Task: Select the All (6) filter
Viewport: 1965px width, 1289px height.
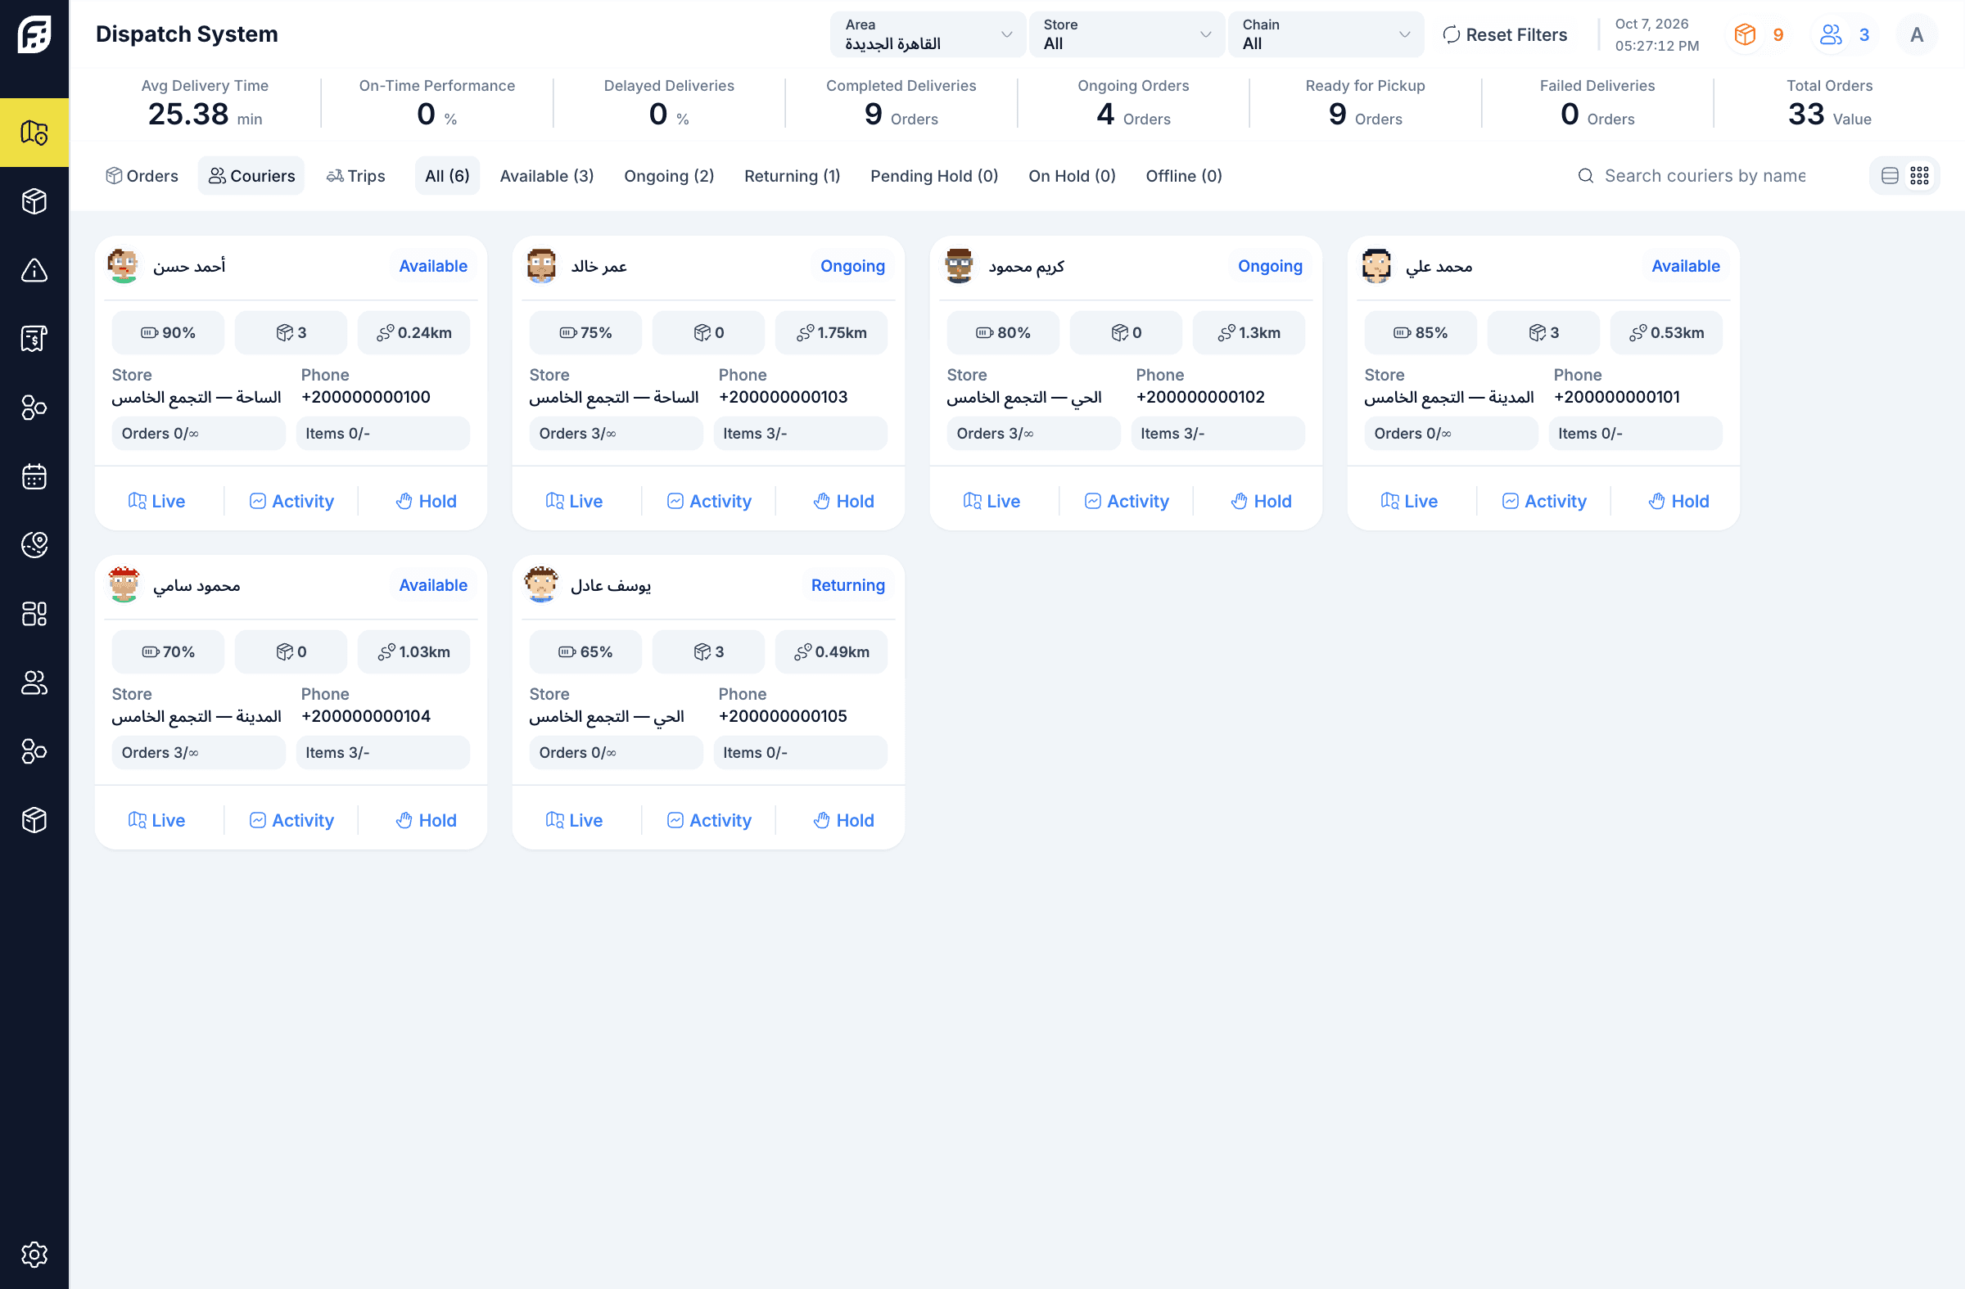Action: coord(448,176)
